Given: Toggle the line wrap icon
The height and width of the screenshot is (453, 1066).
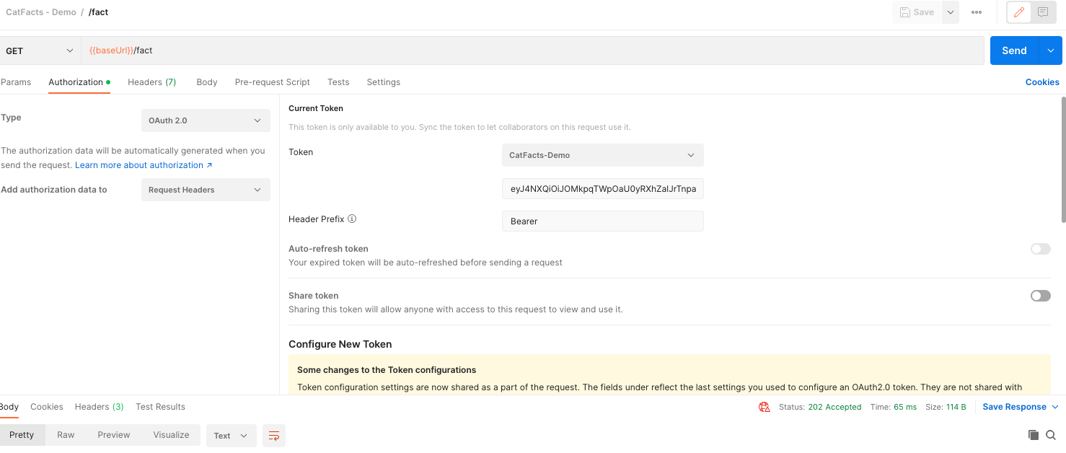Looking at the screenshot, I should (x=274, y=436).
